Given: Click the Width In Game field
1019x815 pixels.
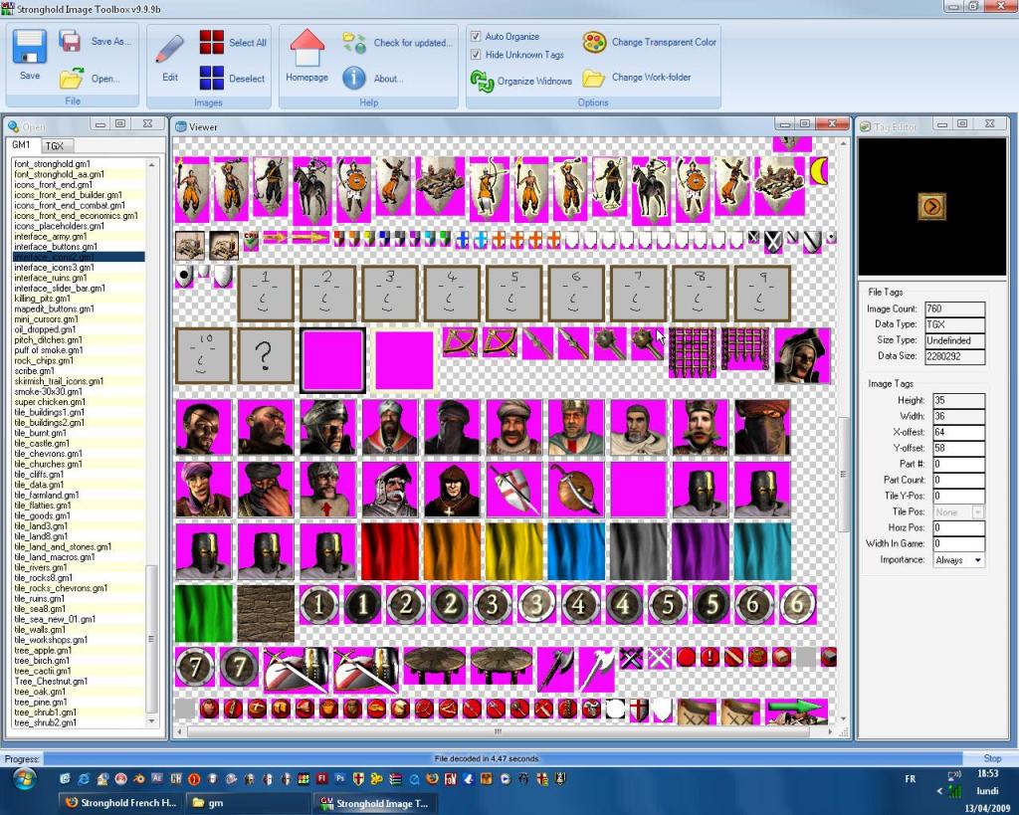Looking at the screenshot, I should 958,544.
